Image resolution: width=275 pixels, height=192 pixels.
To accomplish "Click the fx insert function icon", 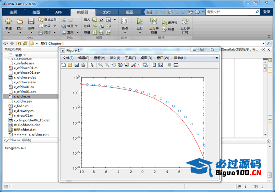I will point(102,20).
